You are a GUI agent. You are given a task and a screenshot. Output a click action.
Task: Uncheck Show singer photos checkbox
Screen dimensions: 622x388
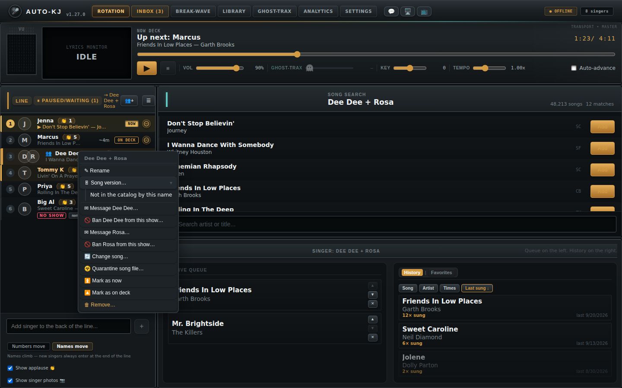[10, 381]
